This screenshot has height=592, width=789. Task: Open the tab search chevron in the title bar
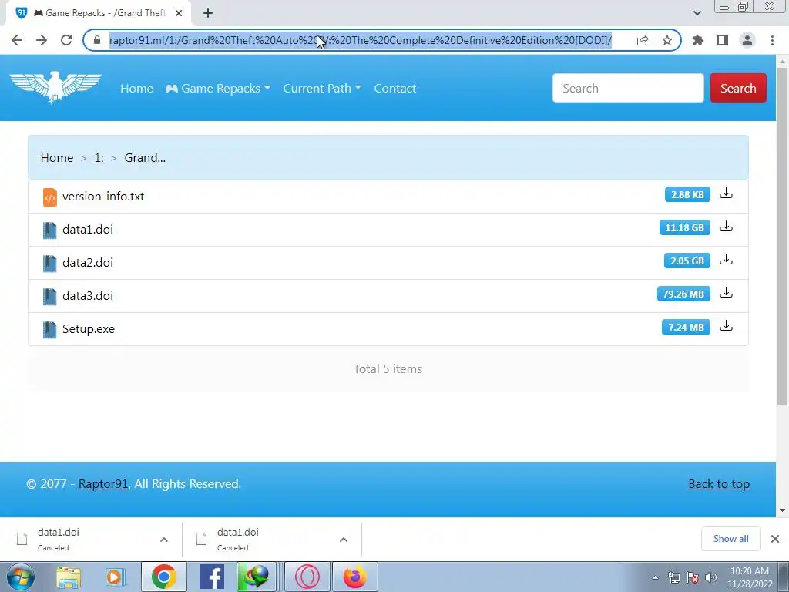click(697, 13)
